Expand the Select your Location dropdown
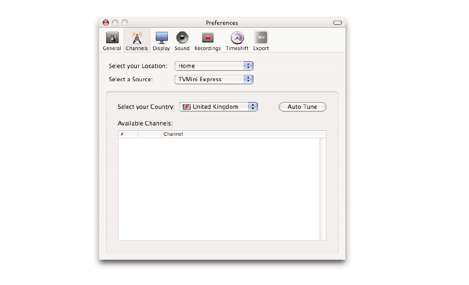Viewport: 469px width, 285px height. click(214, 66)
